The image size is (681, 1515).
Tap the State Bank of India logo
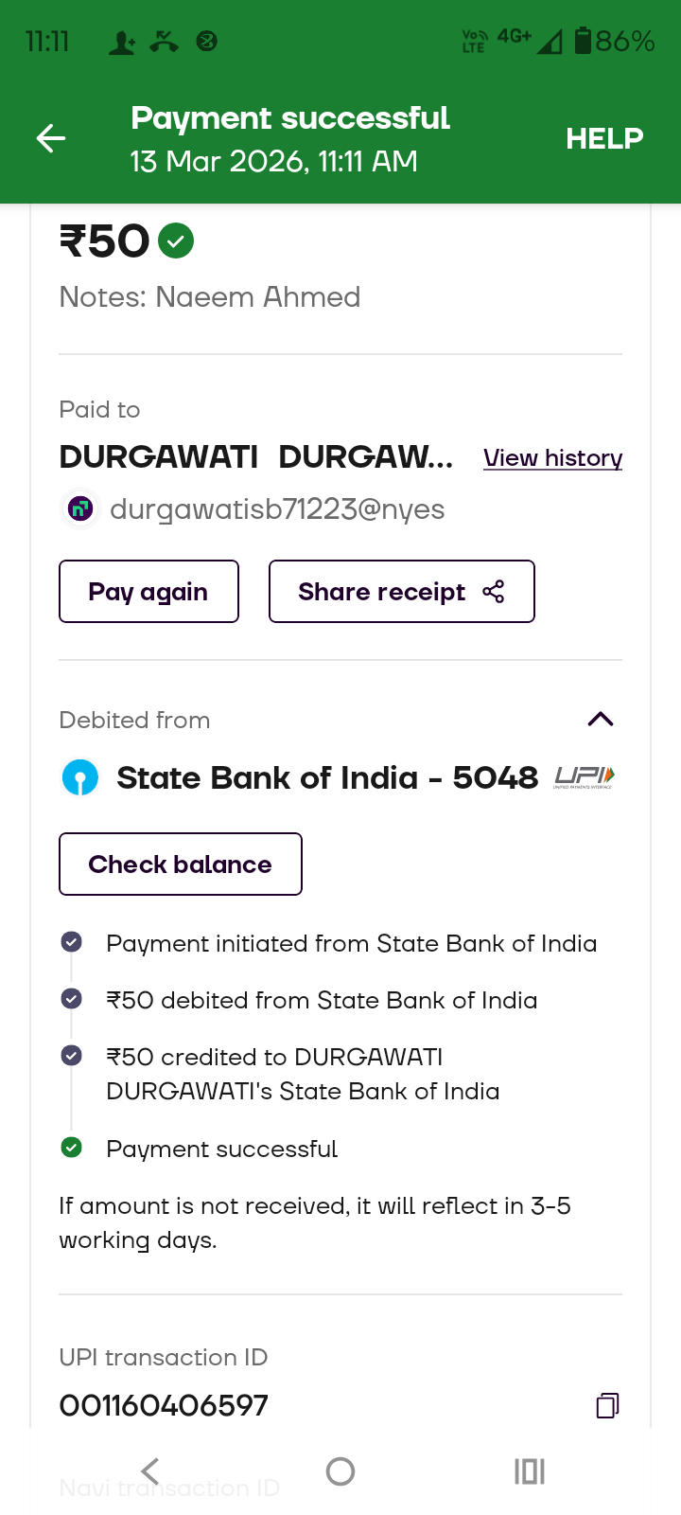[x=80, y=778]
